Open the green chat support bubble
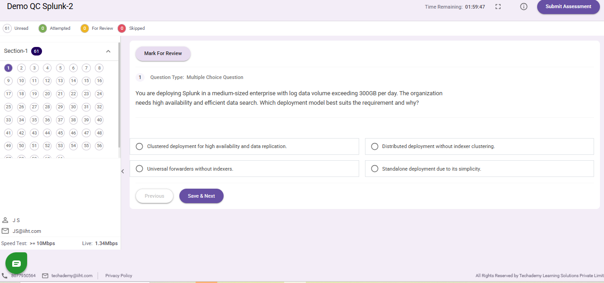 16,263
